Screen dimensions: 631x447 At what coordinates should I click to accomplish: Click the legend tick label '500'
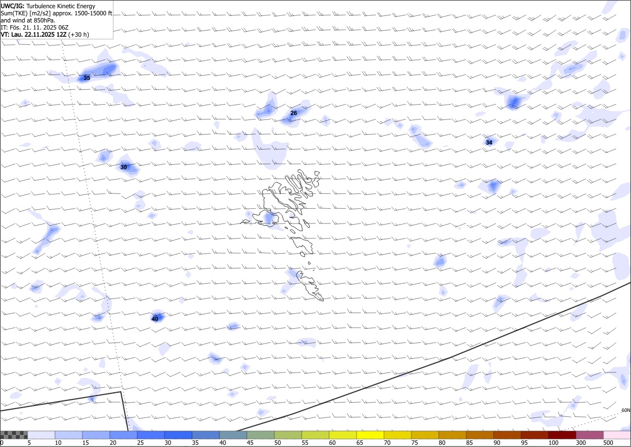point(607,443)
